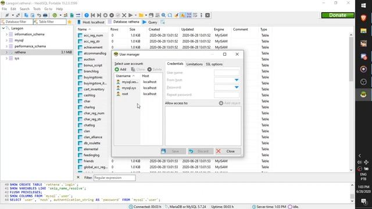Click the Database filter field
The height and width of the screenshot is (209, 372).
(x=17, y=22)
